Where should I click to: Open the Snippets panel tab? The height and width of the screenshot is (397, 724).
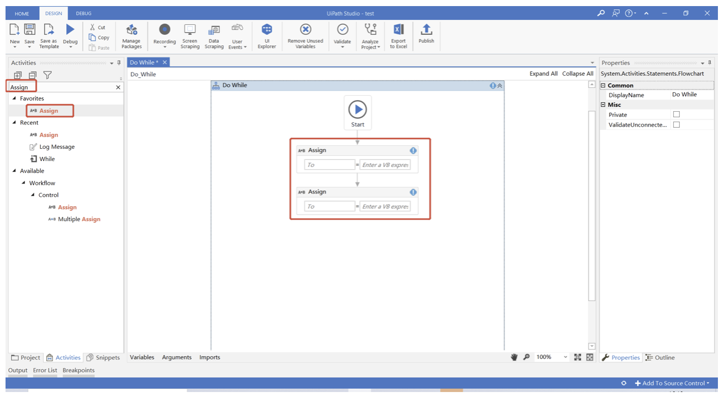point(103,358)
